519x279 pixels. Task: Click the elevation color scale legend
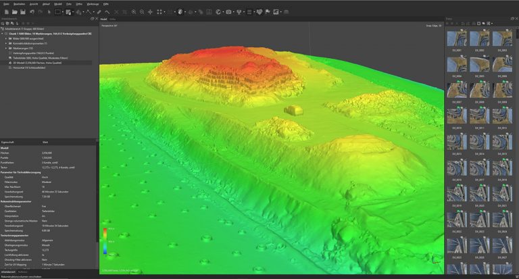[105, 241]
